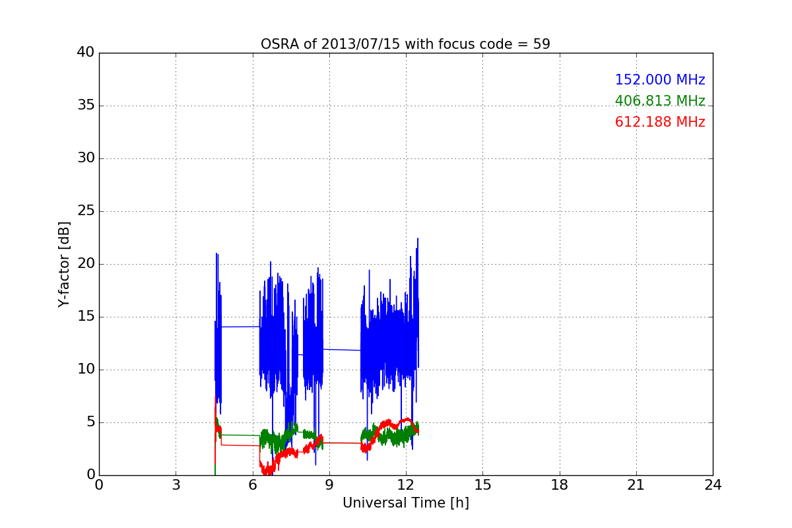
Task: Click the x-axis tick label 6
Action: (252, 485)
